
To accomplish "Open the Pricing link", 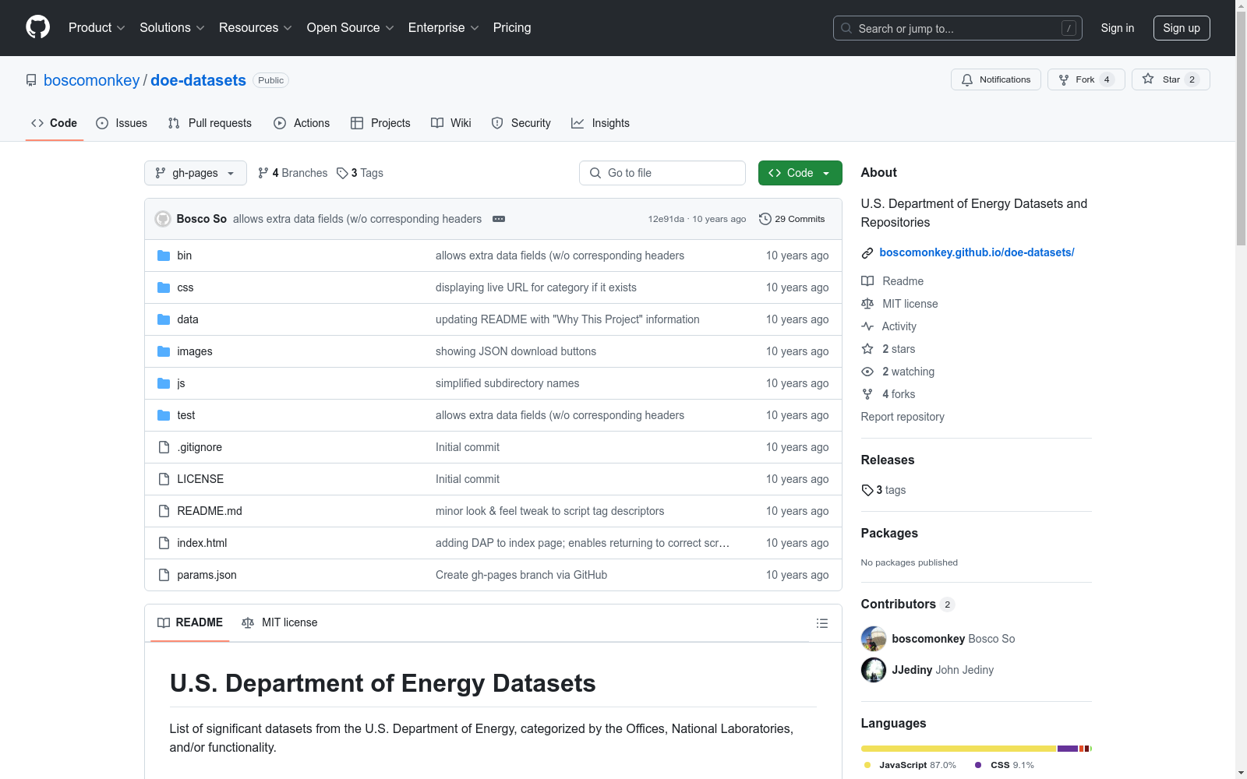I will pyautogui.click(x=512, y=28).
